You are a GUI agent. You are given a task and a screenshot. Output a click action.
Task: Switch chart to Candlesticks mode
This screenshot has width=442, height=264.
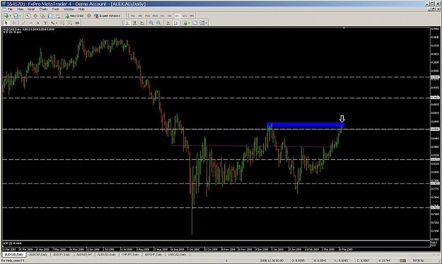click(x=135, y=23)
